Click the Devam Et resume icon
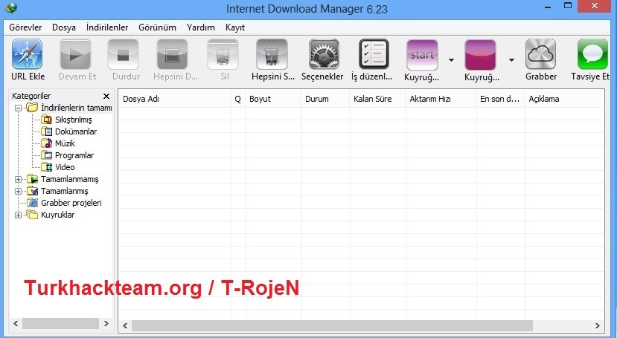 tap(76, 54)
